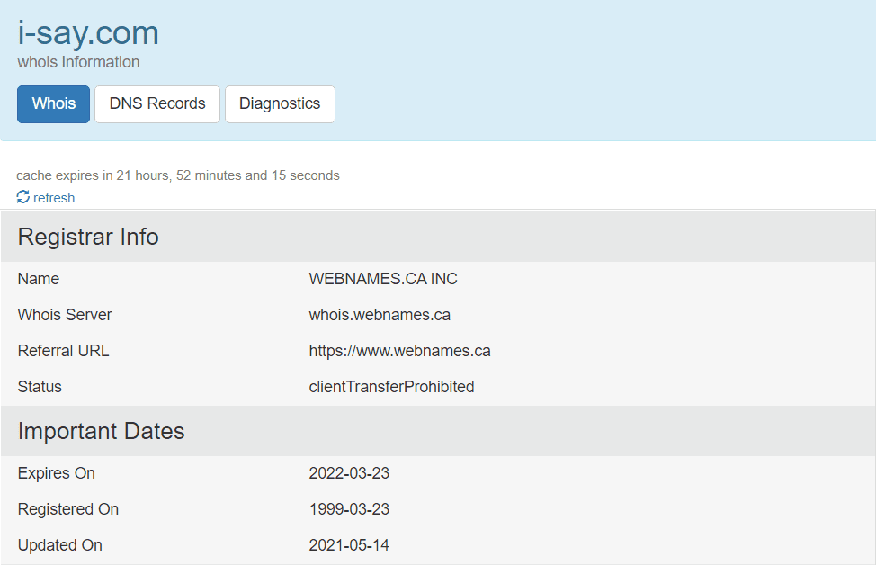876x565 pixels.
Task: Select the 'whois information' subtitle
Action: point(78,62)
